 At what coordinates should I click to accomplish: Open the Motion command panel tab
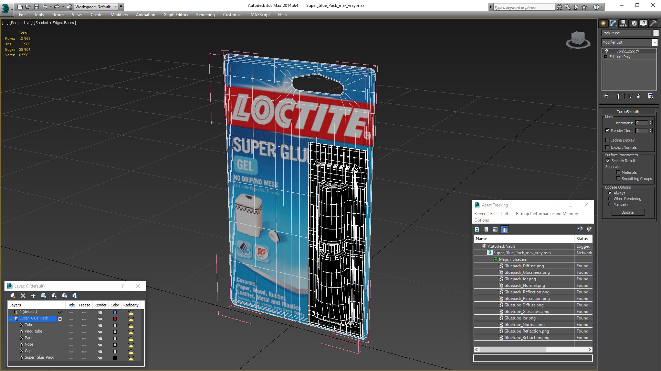coord(633,23)
